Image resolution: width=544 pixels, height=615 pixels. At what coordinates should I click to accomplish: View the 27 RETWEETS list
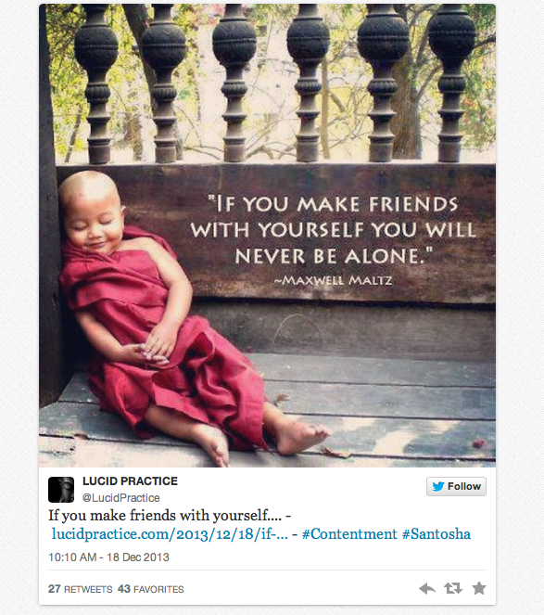pyautogui.click(x=81, y=589)
